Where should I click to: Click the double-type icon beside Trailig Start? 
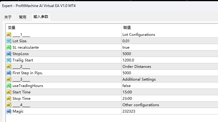[9, 60]
